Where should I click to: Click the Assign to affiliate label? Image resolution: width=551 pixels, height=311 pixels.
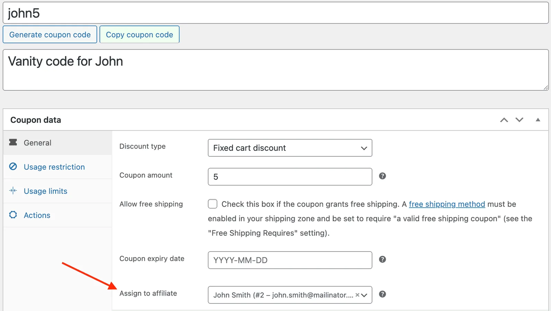tap(148, 293)
